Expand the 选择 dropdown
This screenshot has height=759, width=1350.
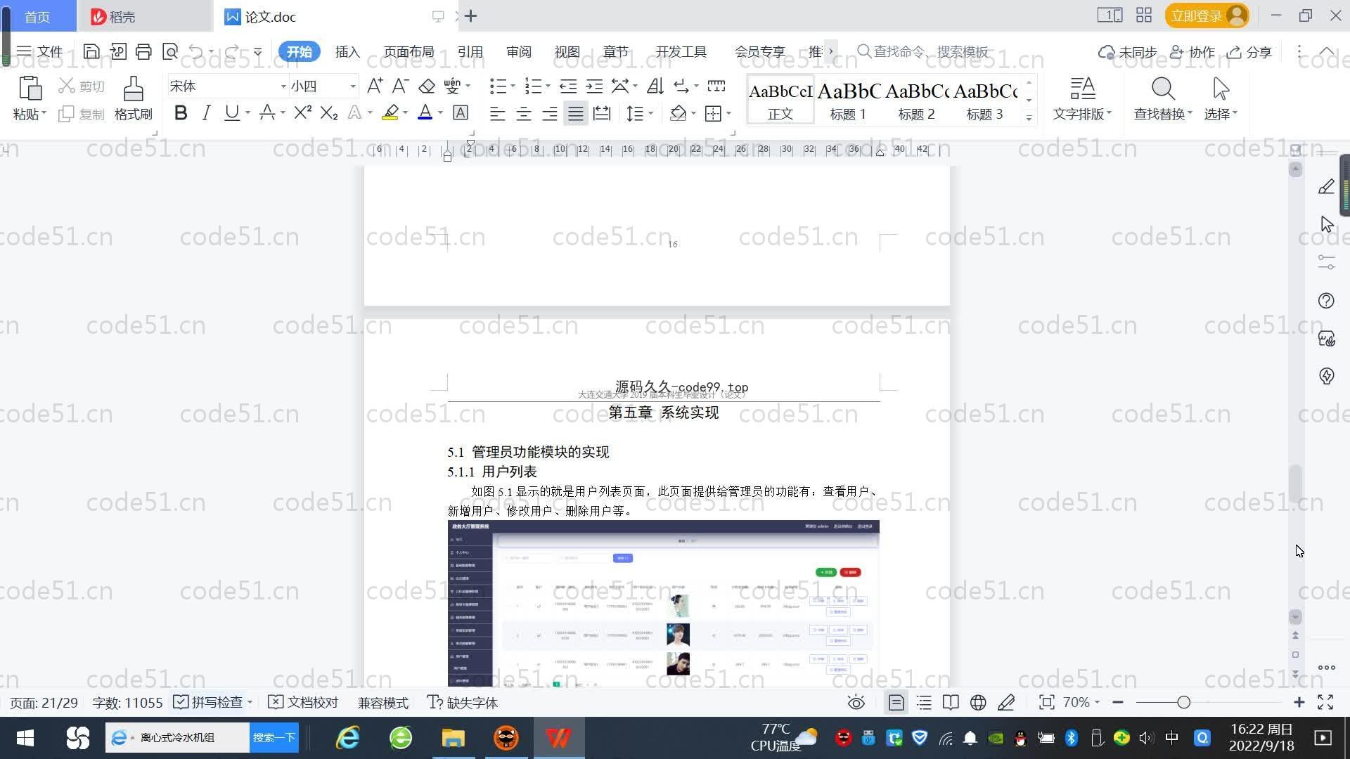click(1221, 113)
